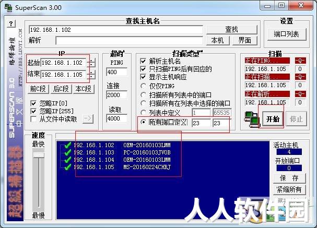The image size is (317, 228).
Task: Click the IP field under 正在扫描 status
Action: [267, 85]
